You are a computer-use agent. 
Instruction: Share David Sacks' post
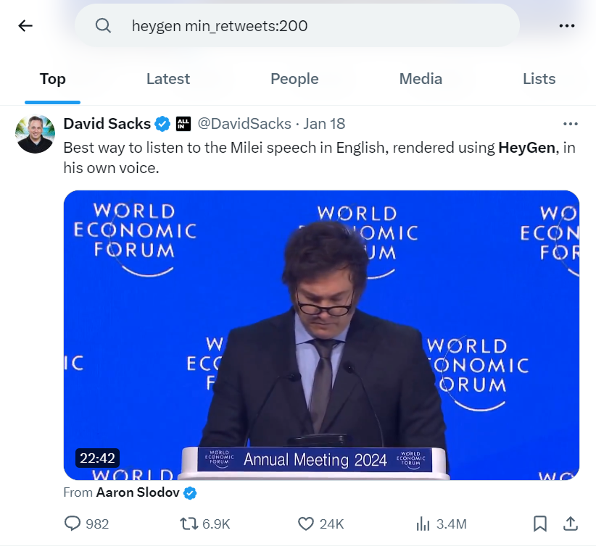(x=570, y=524)
